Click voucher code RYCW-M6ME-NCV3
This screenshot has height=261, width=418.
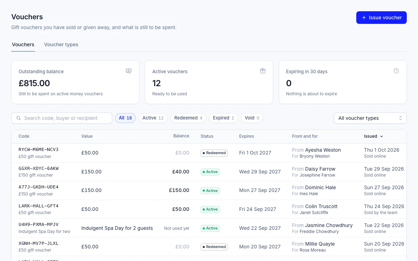click(38, 149)
